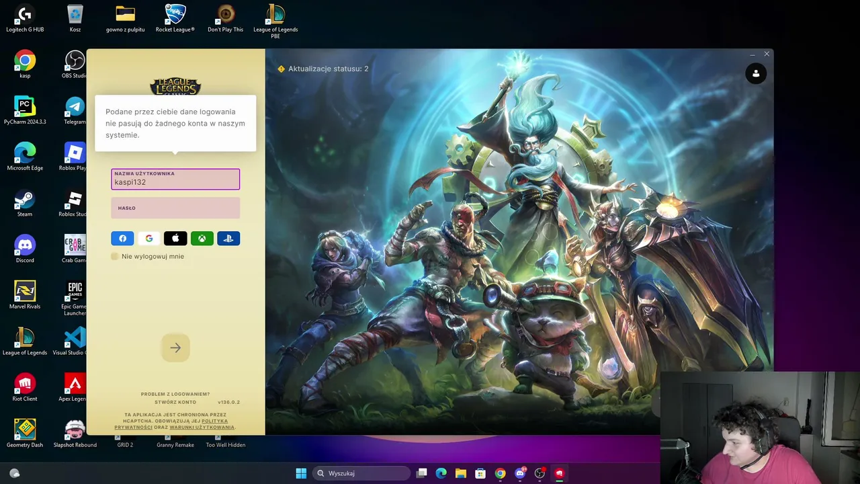This screenshot has height=484, width=860.
Task: Sign in with Google
Action: 149,239
